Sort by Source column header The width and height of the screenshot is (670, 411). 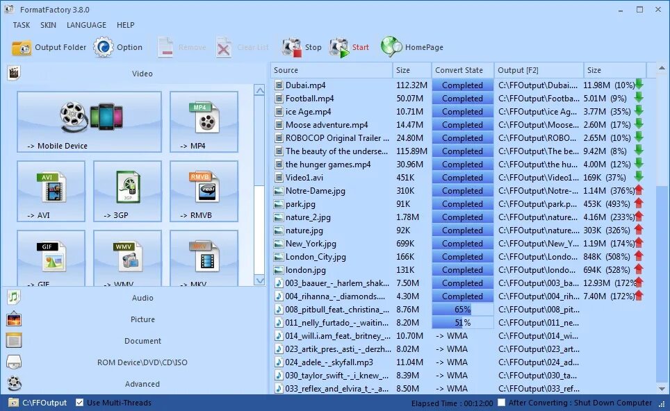click(332, 70)
